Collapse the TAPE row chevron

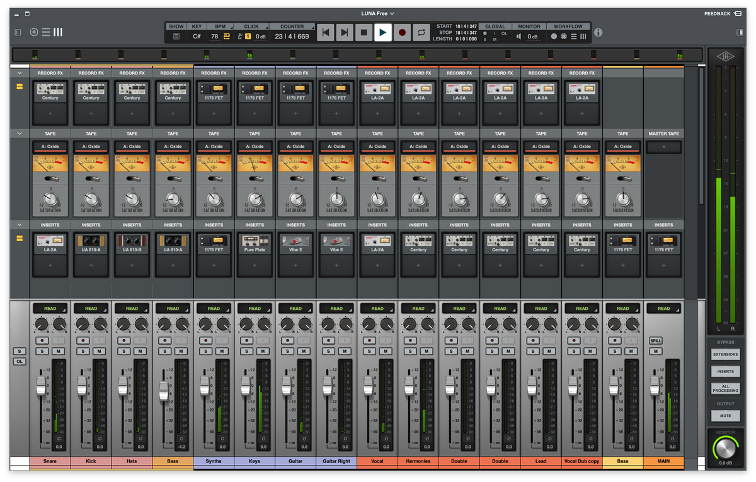[x=20, y=134]
